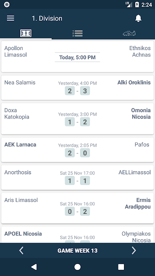The image size is (155, 276).
Task: Tap the Android home button
Action: [77, 267]
